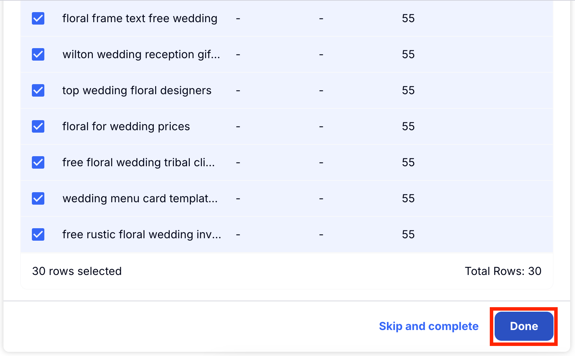
Task: Uncheck 'wilton wedding reception gif...' checkbox
Action: coord(38,54)
